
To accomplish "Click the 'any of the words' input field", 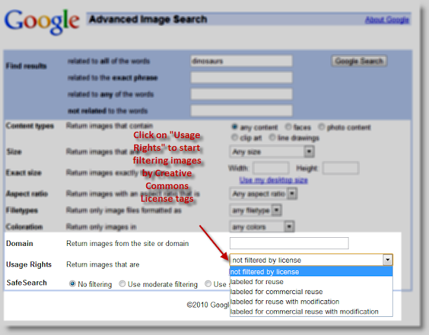I will (x=241, y=94).
